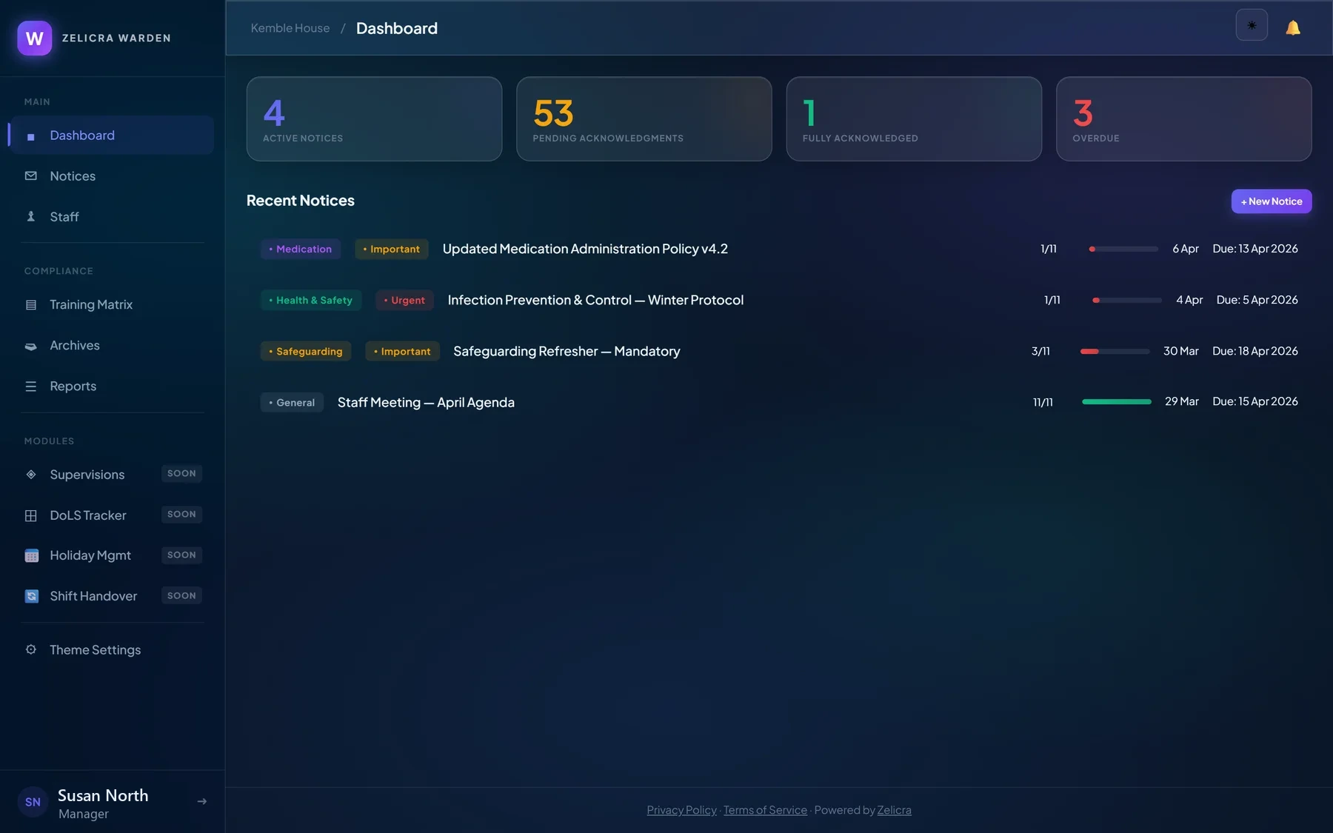Click the Medication category tag
Image resolution: width=1333 pixels, height=833 pixels.
[x=301, y=249]
